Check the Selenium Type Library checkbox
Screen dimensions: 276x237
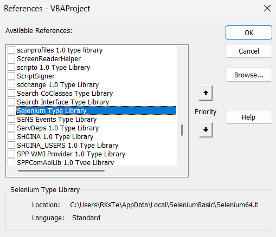point(11,110)
